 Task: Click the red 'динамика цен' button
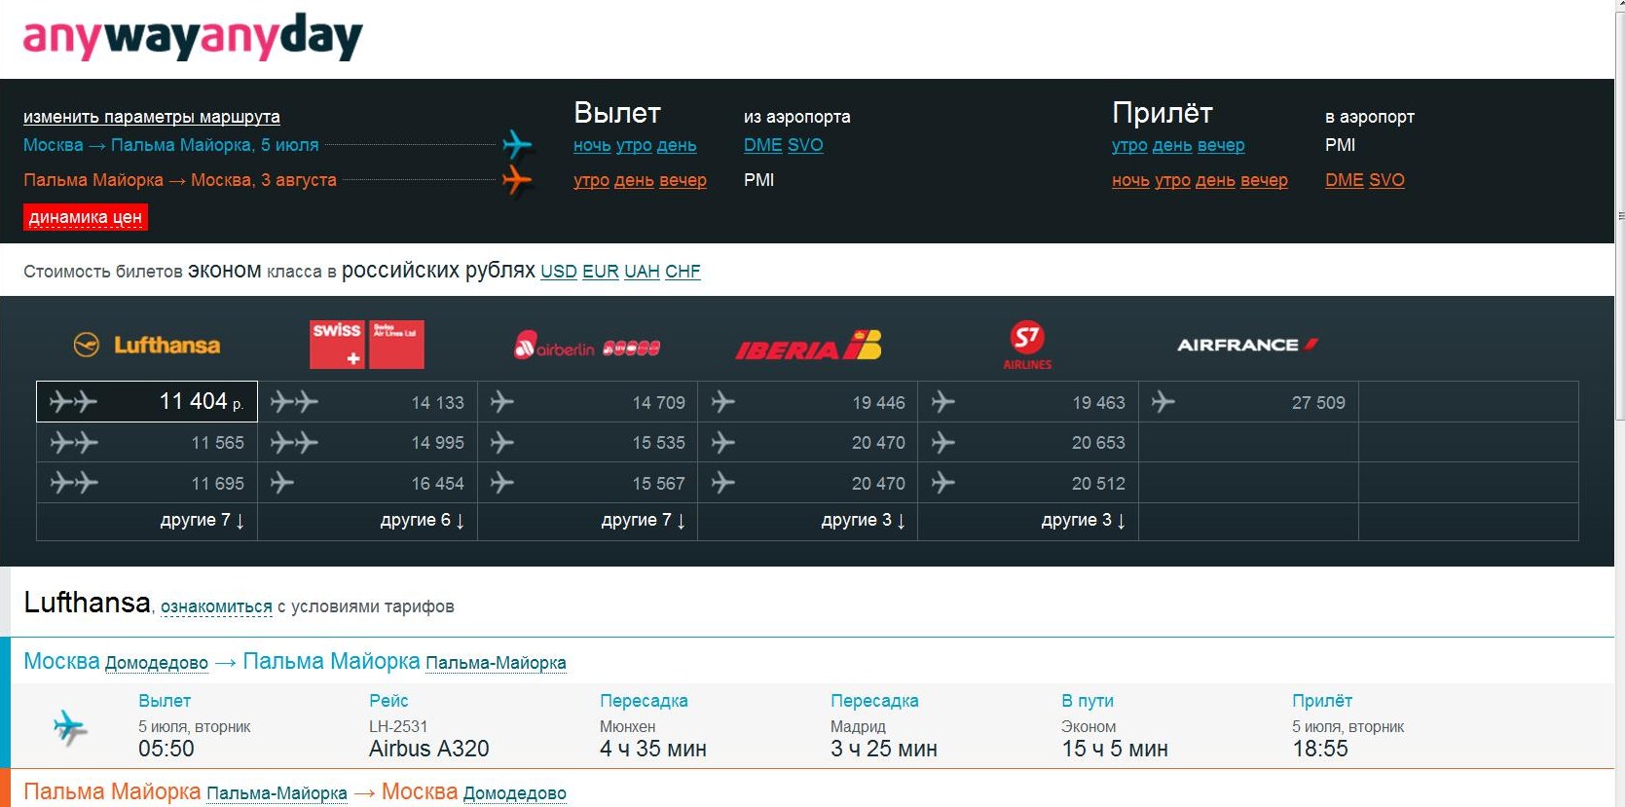pos(86,217)
